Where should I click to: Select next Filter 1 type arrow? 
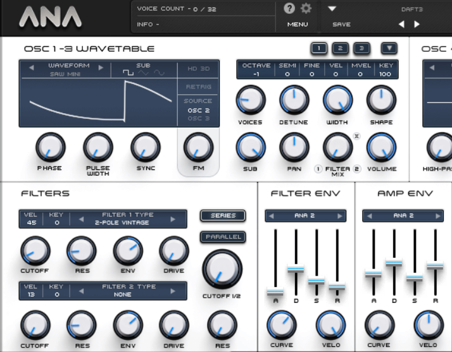click(173, 219)
